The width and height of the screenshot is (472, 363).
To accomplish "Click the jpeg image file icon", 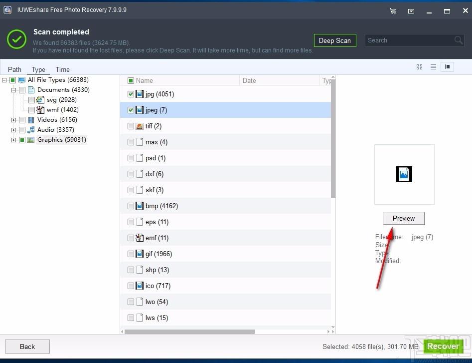I will click(140, 110).
